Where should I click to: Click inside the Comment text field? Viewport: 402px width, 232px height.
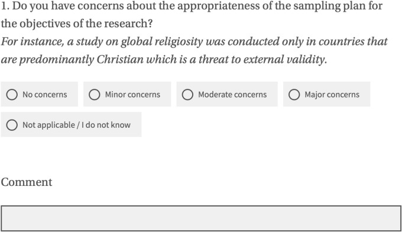[x=201, y=218]
